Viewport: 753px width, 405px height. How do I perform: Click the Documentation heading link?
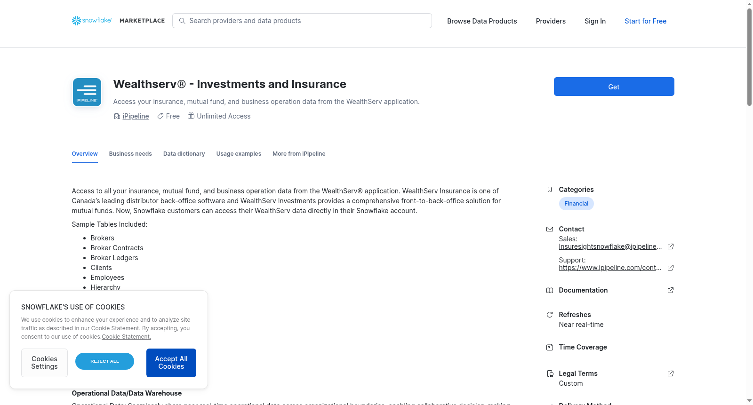pyautogui.click(x=583, y=290)
